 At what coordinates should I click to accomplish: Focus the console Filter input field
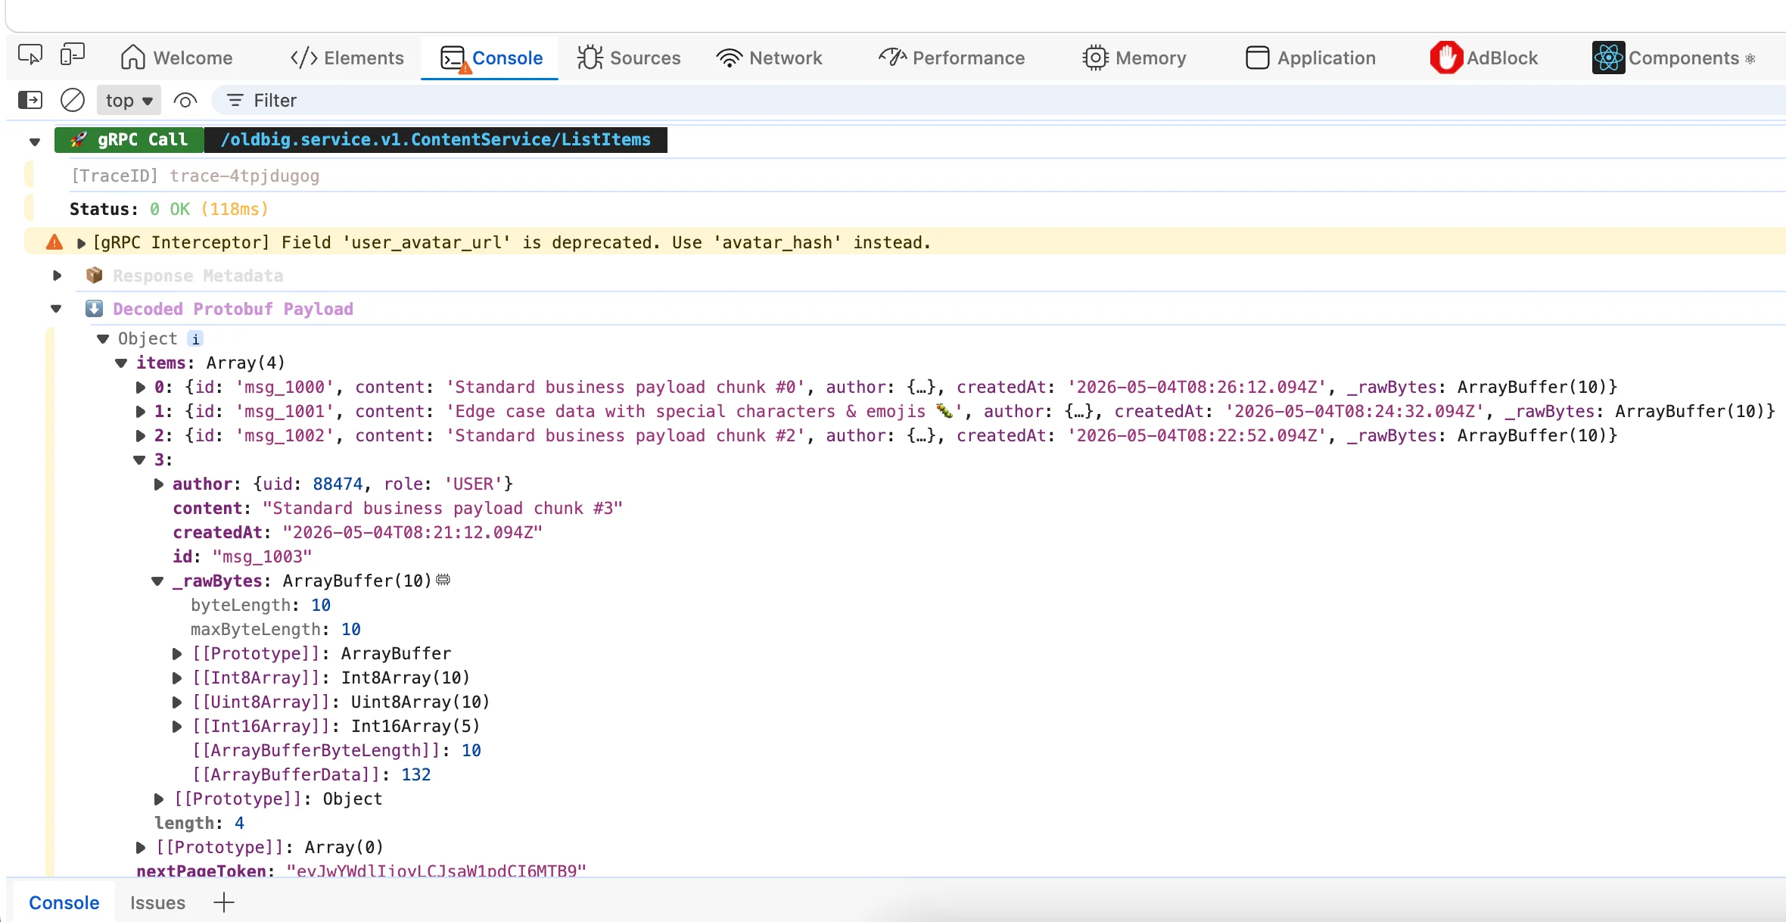(x=999, y=100)
